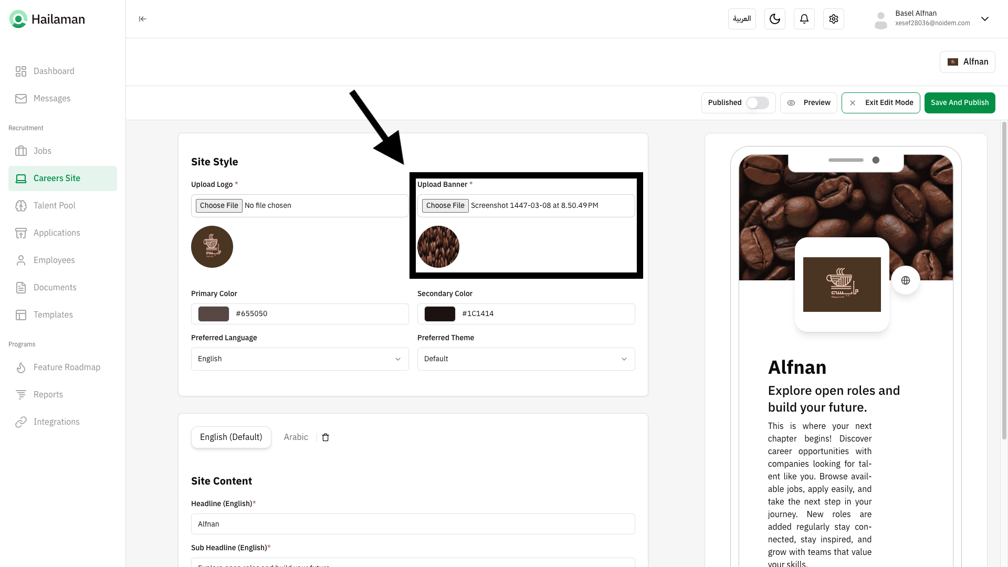Open settings gear icon in header
This screenshot has height=567, width=1008.
[834, 19]
